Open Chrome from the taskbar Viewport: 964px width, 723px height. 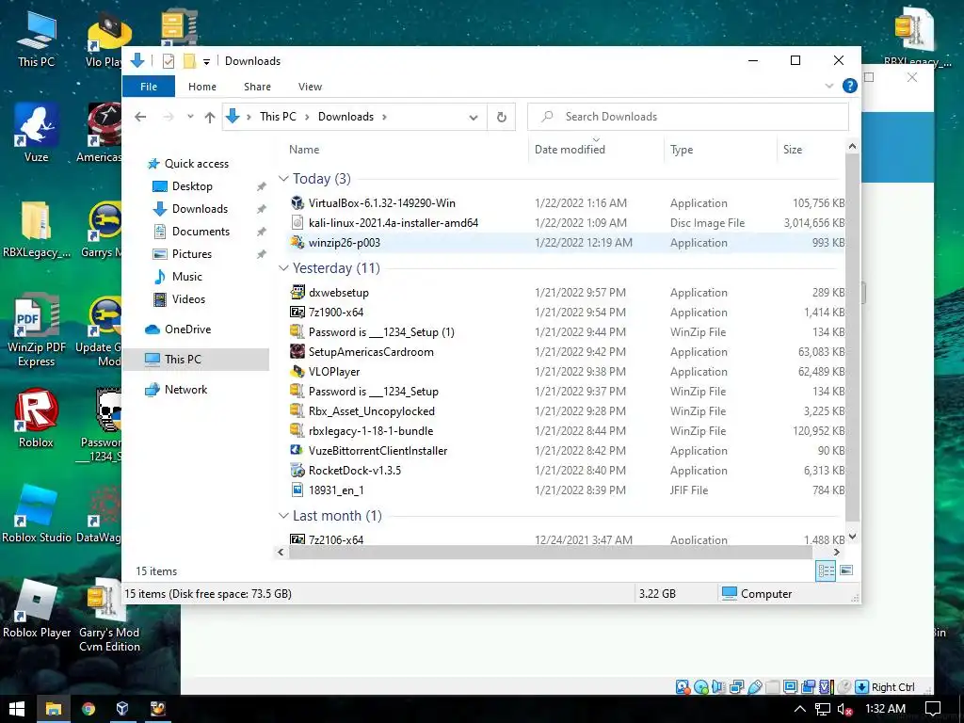click(88, 709)
